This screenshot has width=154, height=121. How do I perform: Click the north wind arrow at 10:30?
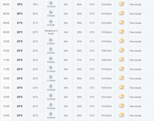pos(51,49)
